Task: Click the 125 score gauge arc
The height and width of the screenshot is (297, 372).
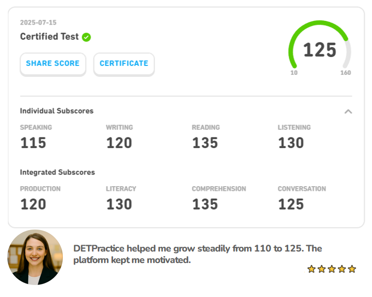Action: (x=319, y=50)
